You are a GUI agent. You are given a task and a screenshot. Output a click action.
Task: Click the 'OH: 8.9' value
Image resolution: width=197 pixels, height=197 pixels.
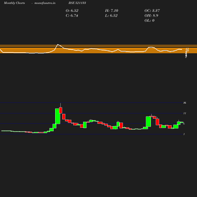151,16
